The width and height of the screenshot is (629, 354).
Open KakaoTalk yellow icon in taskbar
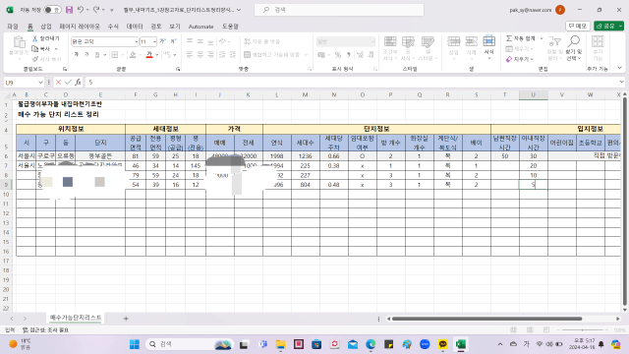point(443,344)
